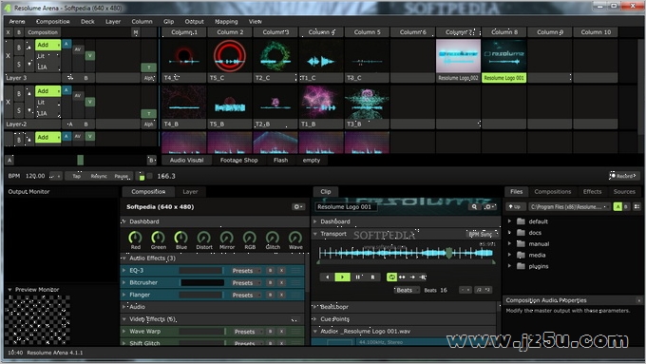
Task: Remove the Bitcrusher effect with X
Action: [x=281, y=283]
